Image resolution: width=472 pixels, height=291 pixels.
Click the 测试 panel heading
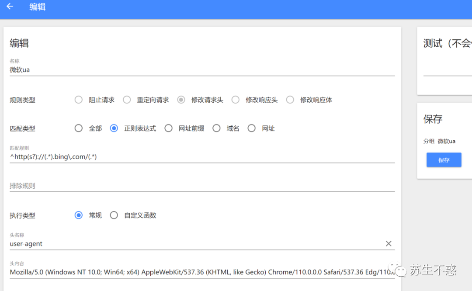coord(448,43)
